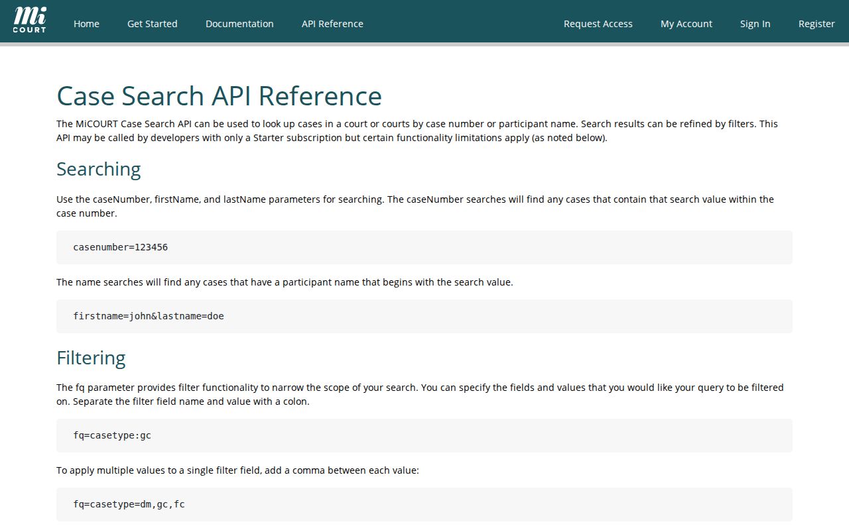Click the intro paragraph about MiCOURT Case Search API
Screen dimensions: 849x530
pyautogui.click(x=417, y=131)
